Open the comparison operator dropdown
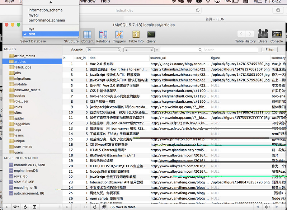The image size is (287, 210). (x=139, y=50)
